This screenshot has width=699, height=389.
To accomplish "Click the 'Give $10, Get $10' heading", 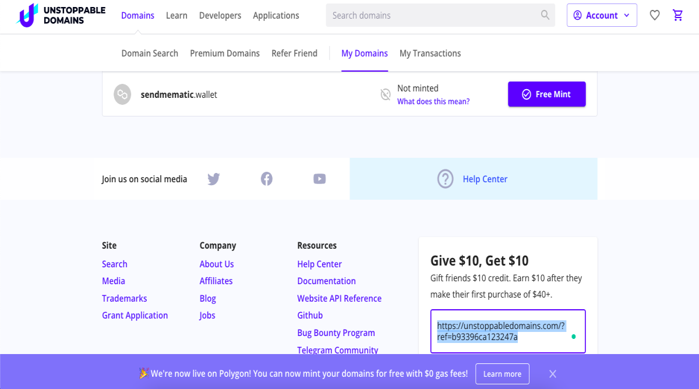I will [479, 260].
